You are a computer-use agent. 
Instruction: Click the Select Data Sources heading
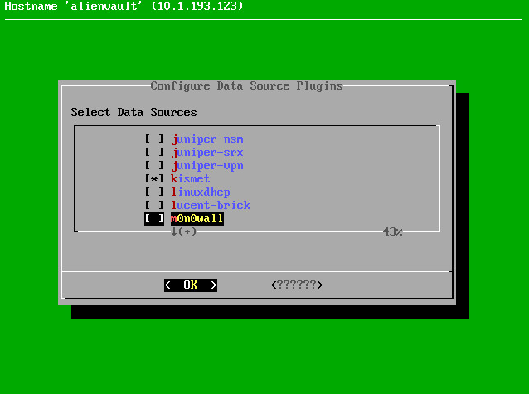[133, 112]
